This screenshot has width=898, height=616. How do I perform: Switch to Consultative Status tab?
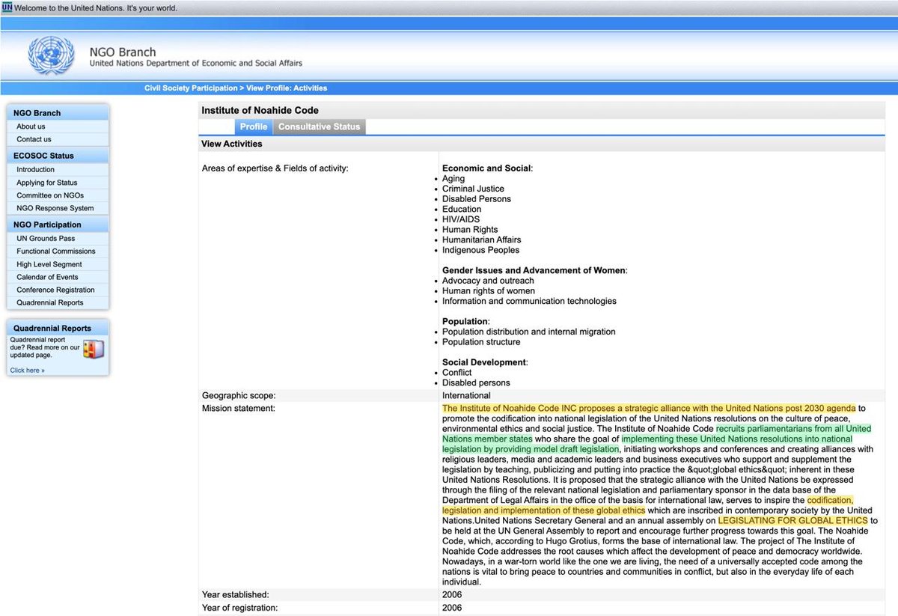tap(320, 126)
